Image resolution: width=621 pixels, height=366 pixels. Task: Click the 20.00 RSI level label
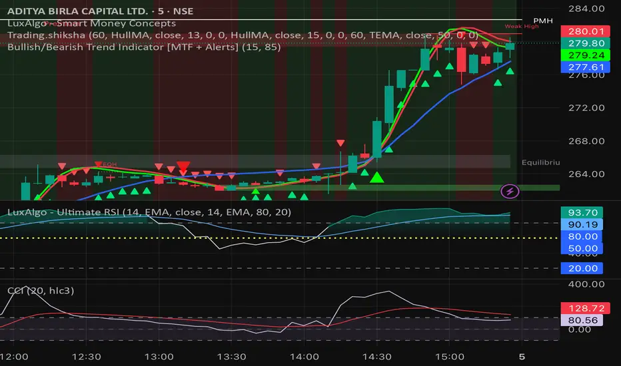(x=582, y=268)
